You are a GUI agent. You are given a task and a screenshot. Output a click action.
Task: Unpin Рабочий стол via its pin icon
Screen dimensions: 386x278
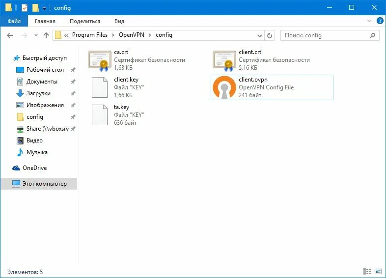(73, 70)
